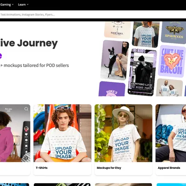Open the Learn dropdown menu
This screenshot has height=186, width=186.
click(x=23, y=5)
